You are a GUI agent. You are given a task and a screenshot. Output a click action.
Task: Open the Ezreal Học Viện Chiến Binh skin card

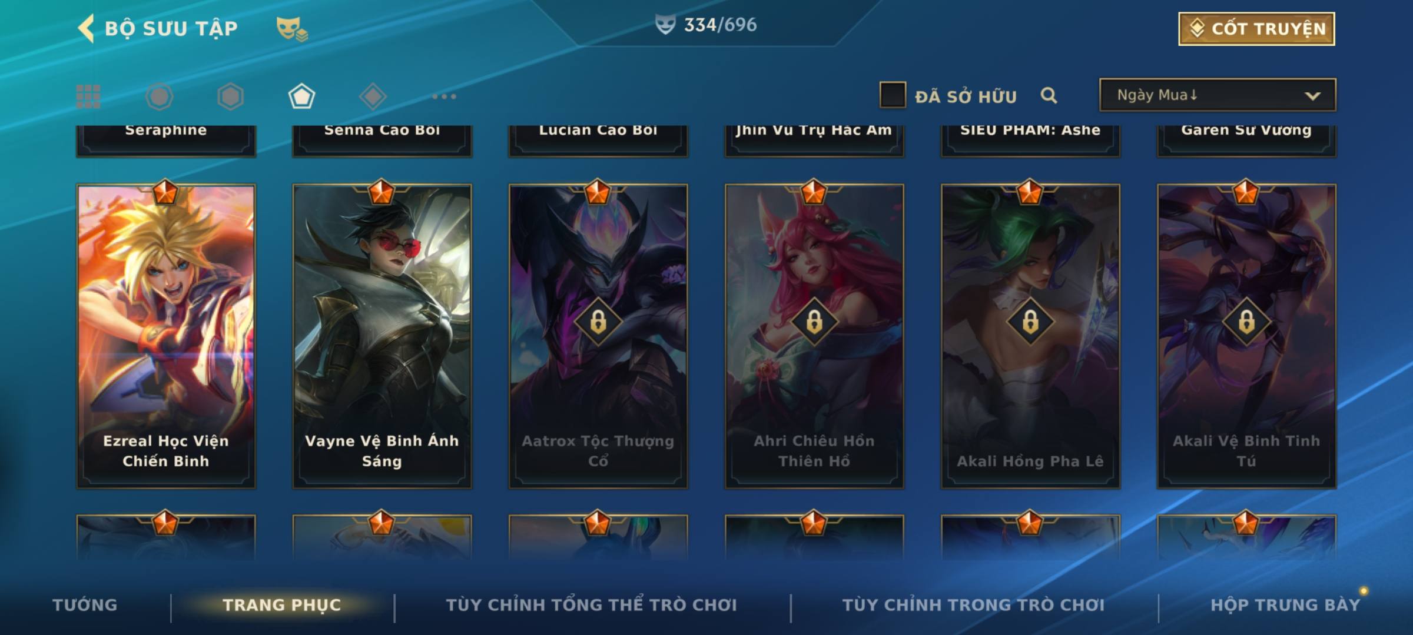[x=166, y=336]
